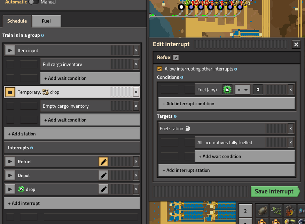Viewport: 305px width, 224px height.
Task: Remove the Fuel station target
Action: [x=291, y=128]
